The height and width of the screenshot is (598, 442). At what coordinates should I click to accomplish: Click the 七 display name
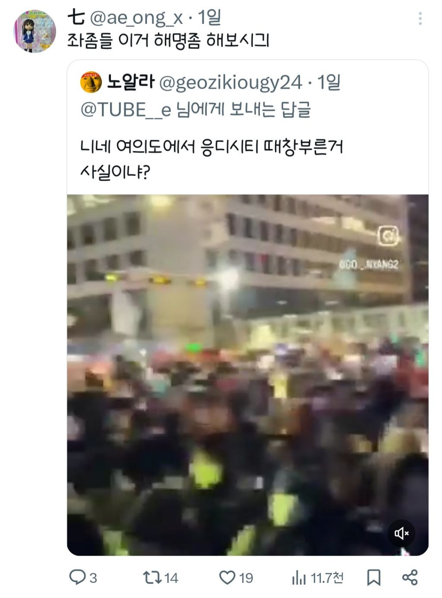coord(76,18)
